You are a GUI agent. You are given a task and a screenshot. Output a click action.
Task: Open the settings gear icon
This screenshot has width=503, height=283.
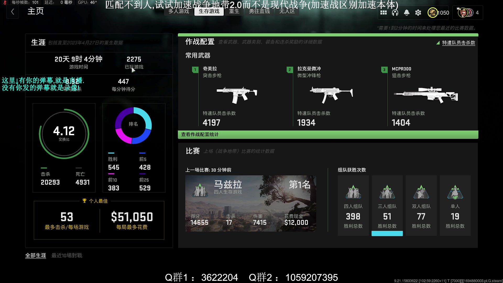click(x=418, y=13)
